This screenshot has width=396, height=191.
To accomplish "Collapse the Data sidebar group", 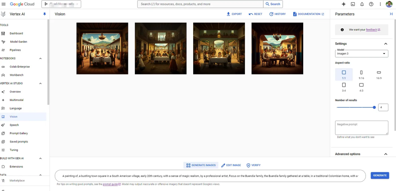I will 40,175.
